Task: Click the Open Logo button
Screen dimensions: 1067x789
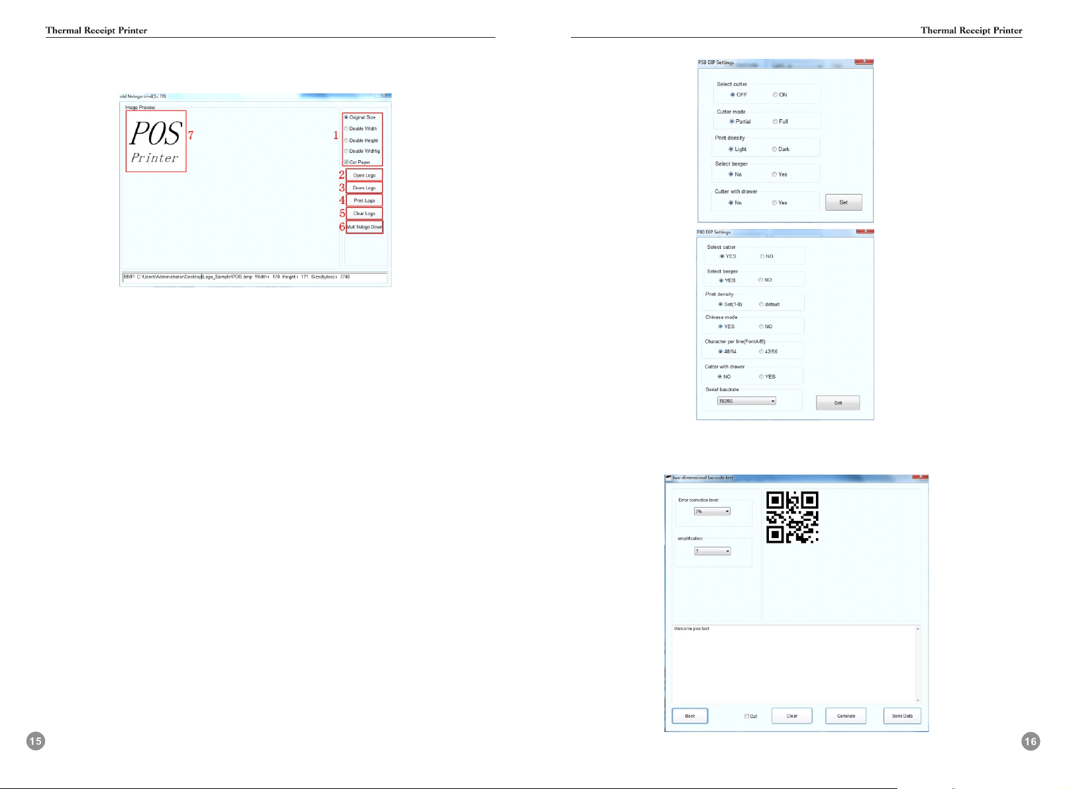Action: tap(364, 175)
